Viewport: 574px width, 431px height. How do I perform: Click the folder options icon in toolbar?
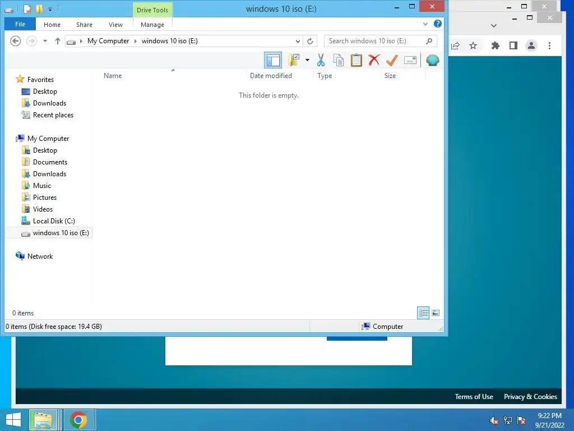[x=294, y=60]
